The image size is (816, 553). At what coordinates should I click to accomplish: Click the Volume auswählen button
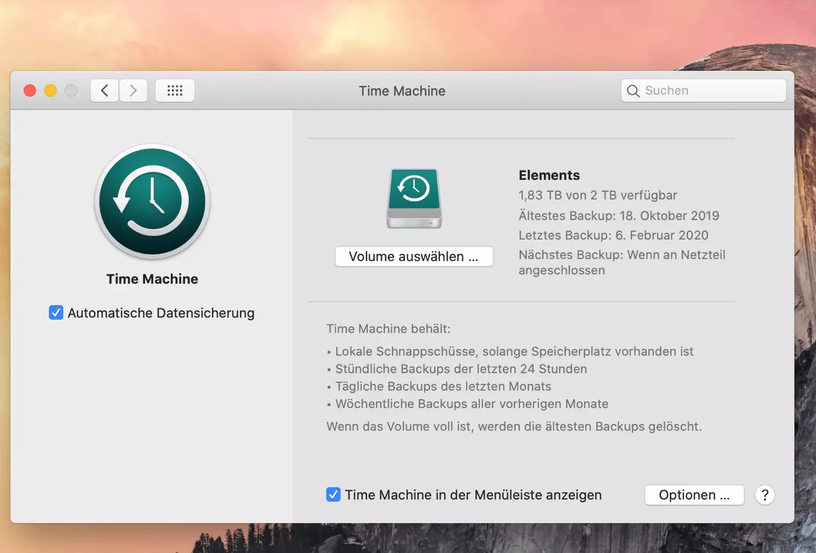coord(414,257)
